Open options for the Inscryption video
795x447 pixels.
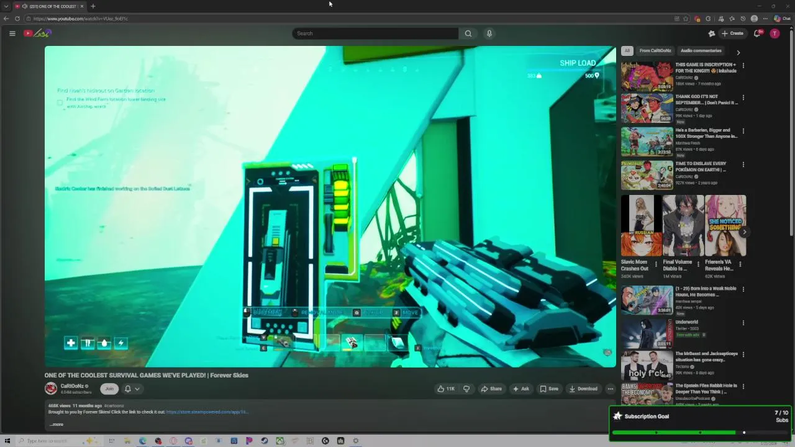743,65
